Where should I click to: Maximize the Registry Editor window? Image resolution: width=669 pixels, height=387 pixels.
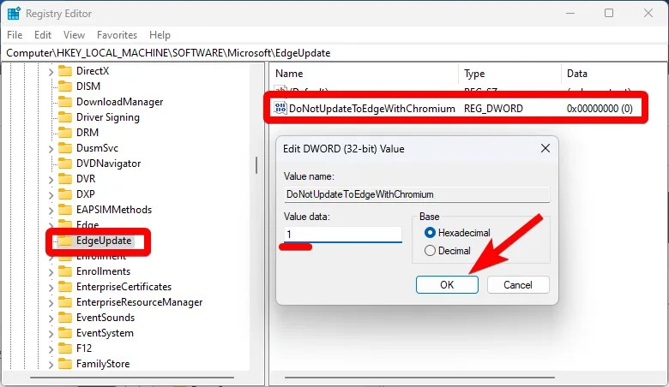point(609,13)
